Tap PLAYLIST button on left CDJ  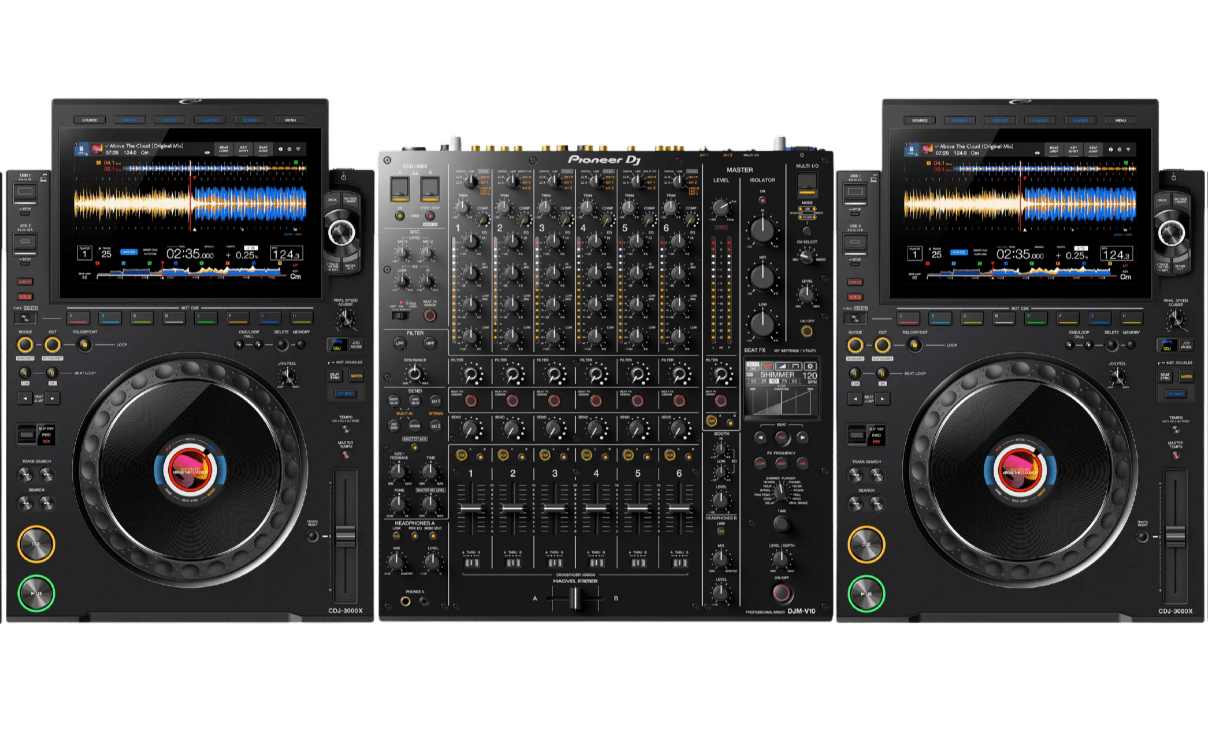tap(210, 120)
